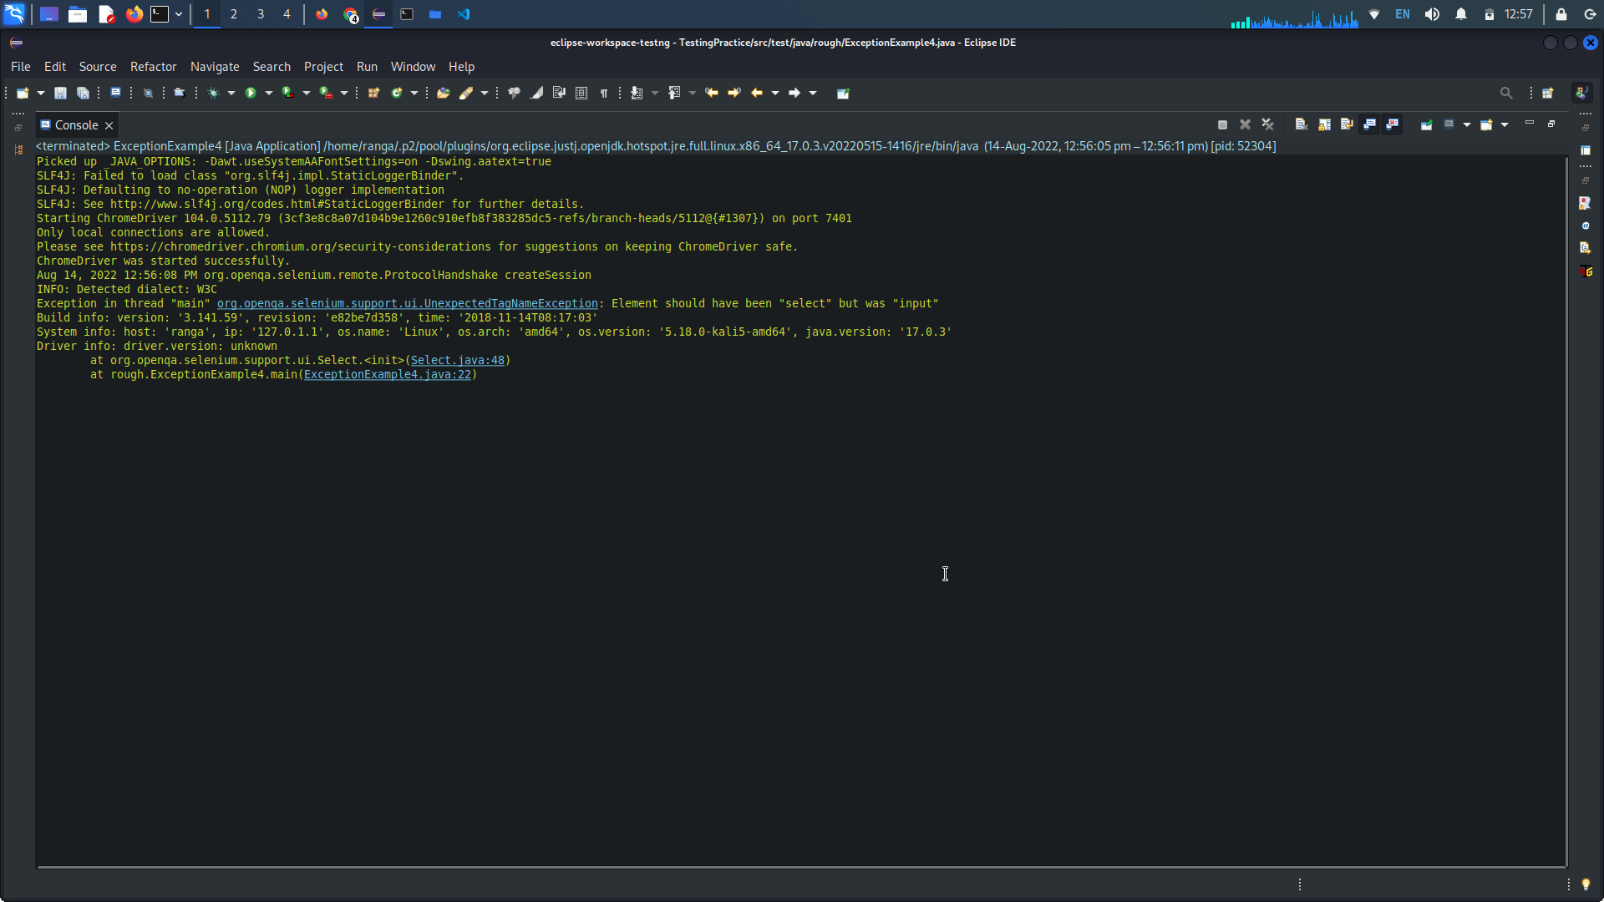
Task: Expand the Open Console dropdown arrow
Action: tap(1505, 124)
